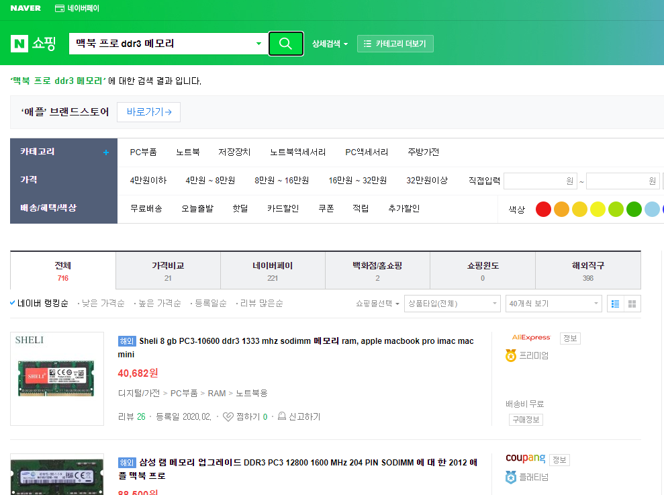
Task: Click the AliExpress seller logo
Action: (x=531, y=338)
